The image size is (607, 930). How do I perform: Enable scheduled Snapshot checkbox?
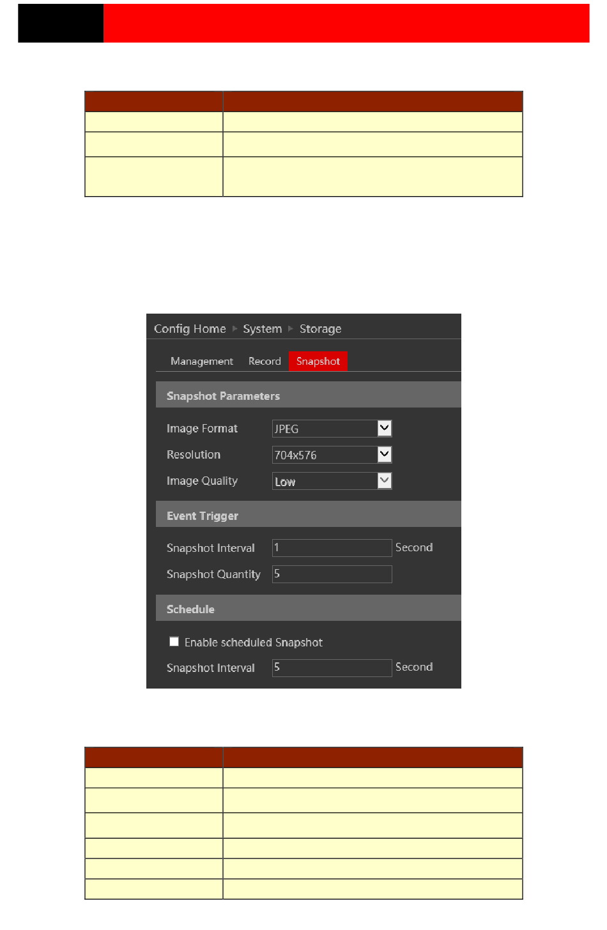click(174, 641)
